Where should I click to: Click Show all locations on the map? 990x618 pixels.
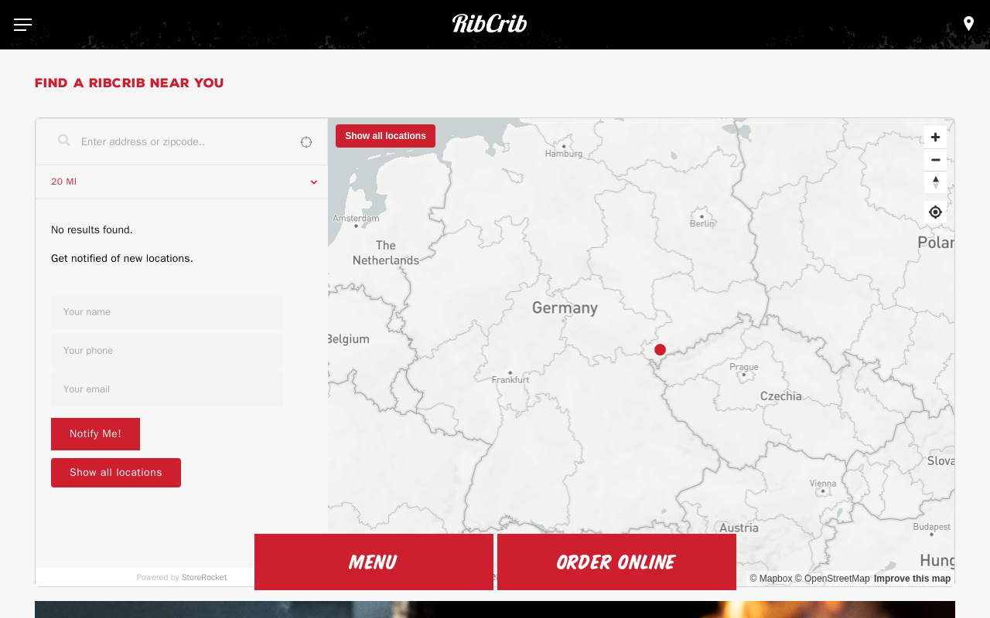[x=385, y=136]
